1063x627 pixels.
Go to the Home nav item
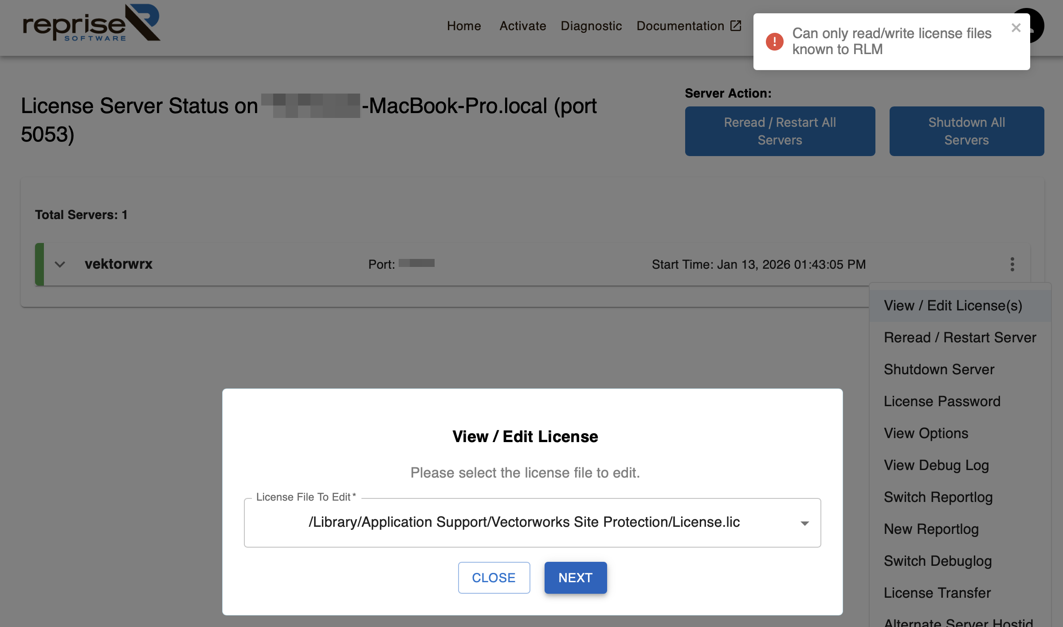pyautogui.click(x=464, y=26)
